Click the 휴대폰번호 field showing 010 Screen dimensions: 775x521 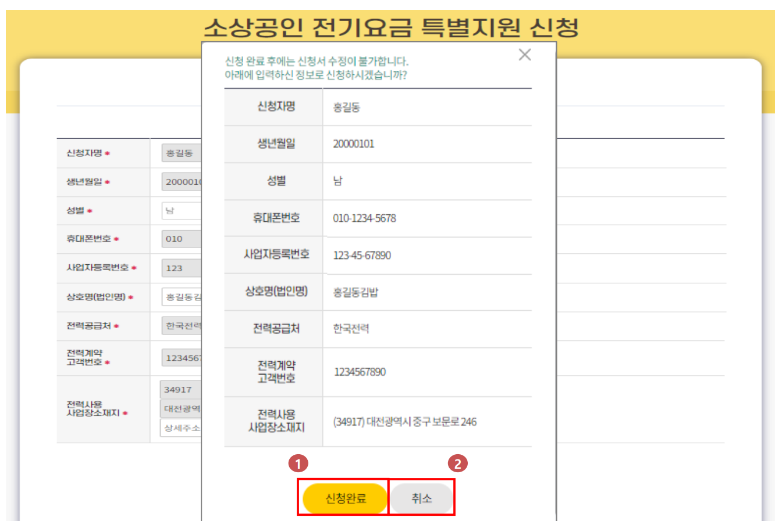tap(182, 239)
